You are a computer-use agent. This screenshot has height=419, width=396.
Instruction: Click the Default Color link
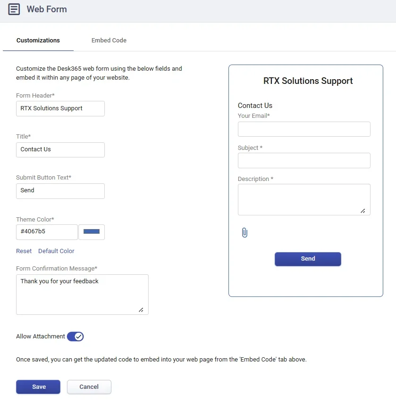coord(56,251)
